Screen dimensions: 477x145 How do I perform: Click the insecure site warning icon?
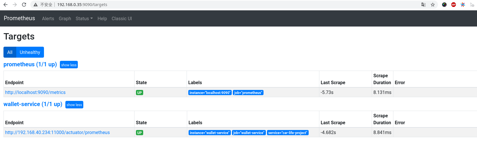point(36,5)
